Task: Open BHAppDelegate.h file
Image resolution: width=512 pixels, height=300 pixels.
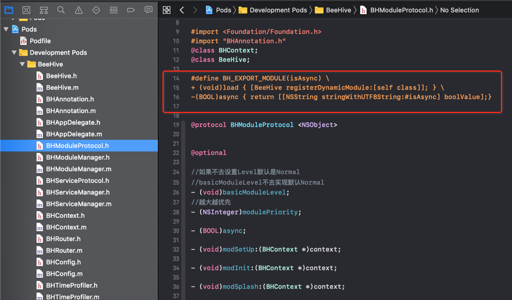Action: coord(73,122)
